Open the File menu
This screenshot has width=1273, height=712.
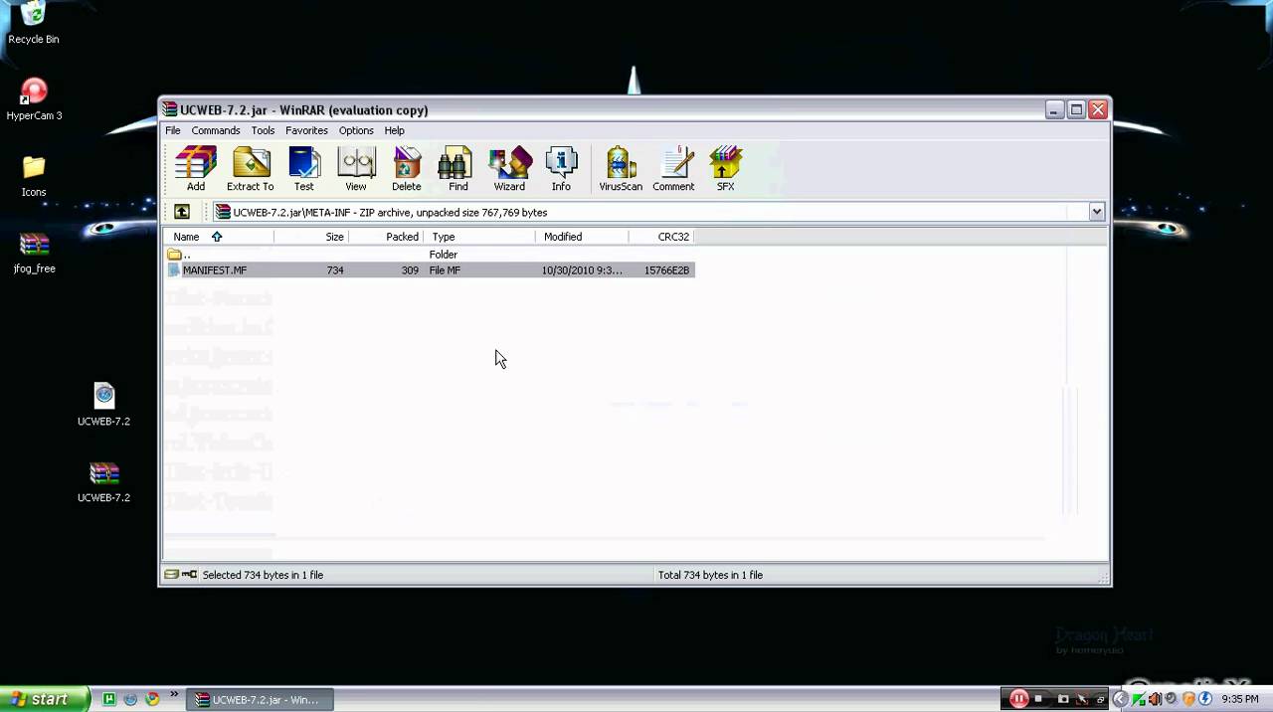tap(173, 130)
